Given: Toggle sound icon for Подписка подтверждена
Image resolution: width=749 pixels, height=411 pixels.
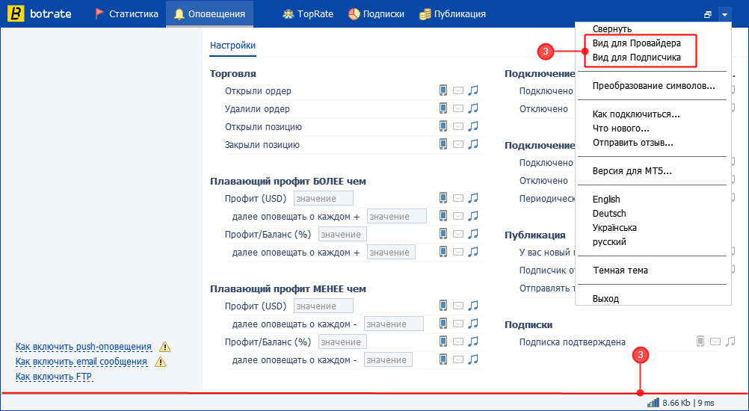Looking at the screenshot, I should click(730, 341).
